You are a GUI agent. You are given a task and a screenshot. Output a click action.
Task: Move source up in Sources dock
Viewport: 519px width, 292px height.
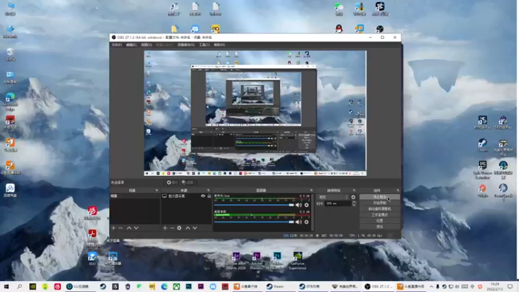click(x=187, y=228)
